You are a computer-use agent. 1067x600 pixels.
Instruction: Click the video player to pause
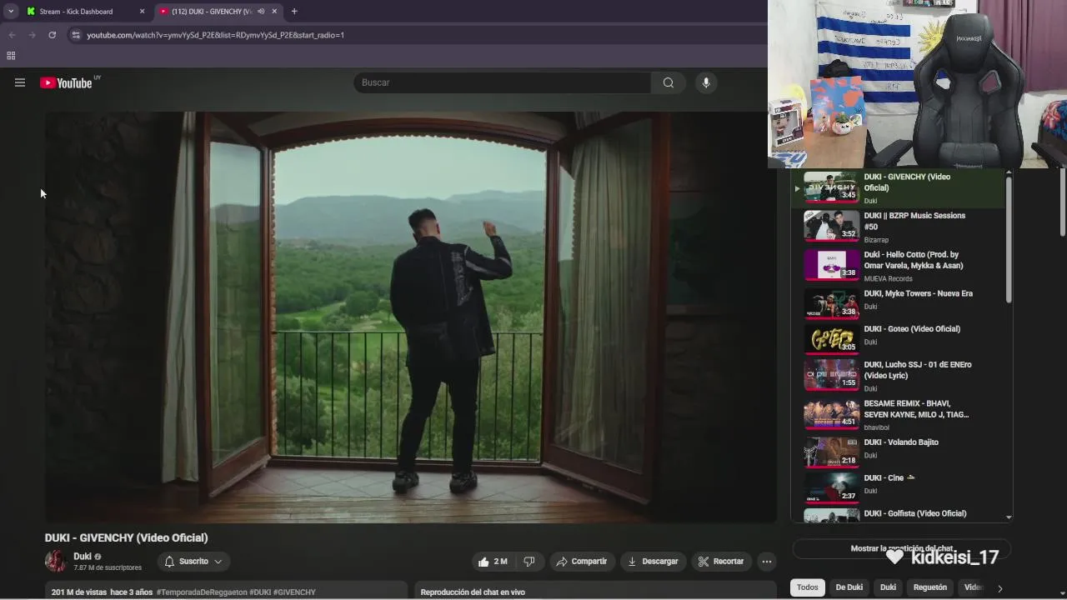click(x=410, y=317)
